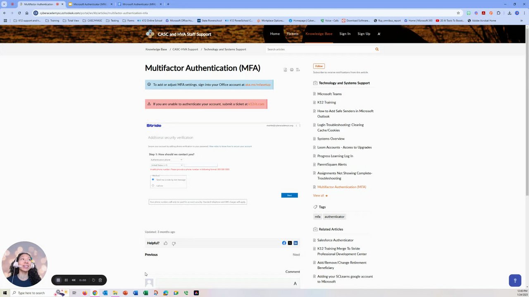Open the aka.ms/mfasetup link
This screenshot has height=297, width=529.
[257, 85]
